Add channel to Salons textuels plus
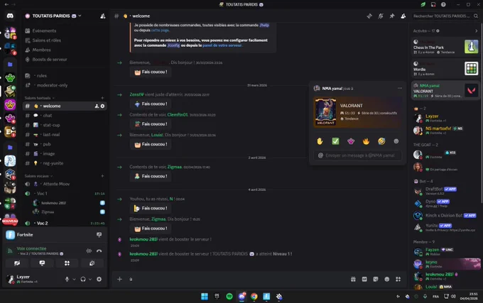 point(102,98)
